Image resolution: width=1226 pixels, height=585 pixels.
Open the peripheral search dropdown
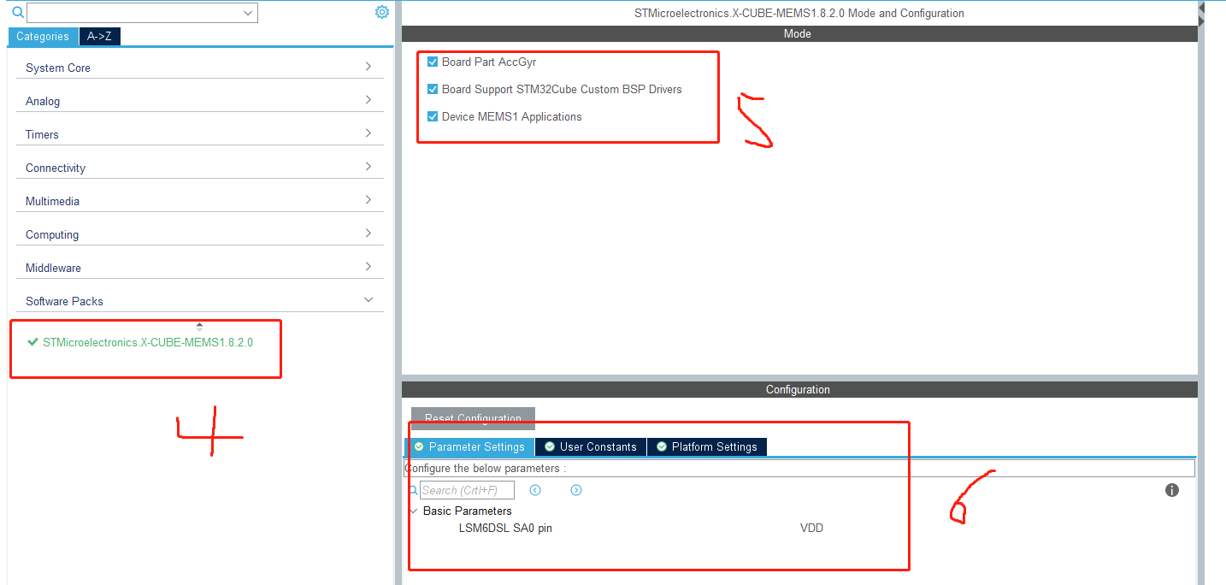point(248,13)
